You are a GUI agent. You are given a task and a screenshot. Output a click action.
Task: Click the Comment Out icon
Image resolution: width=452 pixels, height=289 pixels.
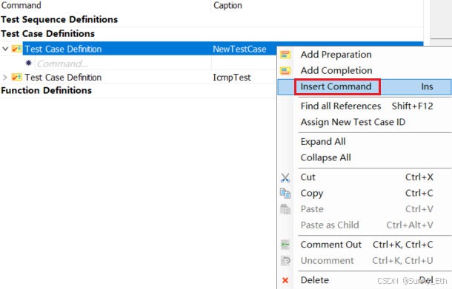285,245
